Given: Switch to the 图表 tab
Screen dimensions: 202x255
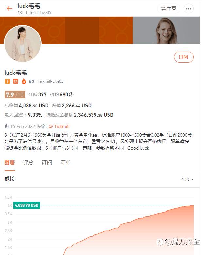Looking at the screenshot, I should [9, 163].
